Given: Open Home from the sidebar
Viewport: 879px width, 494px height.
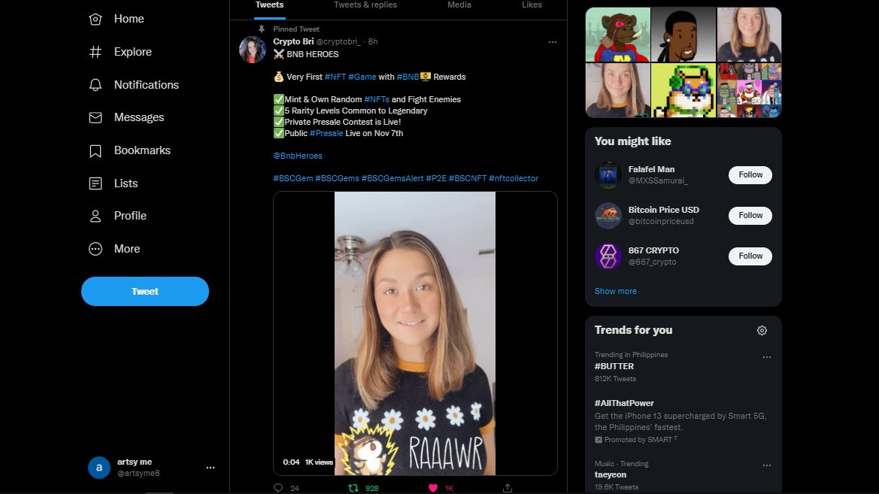Looking at the screenshot, I should click(117, 19).
